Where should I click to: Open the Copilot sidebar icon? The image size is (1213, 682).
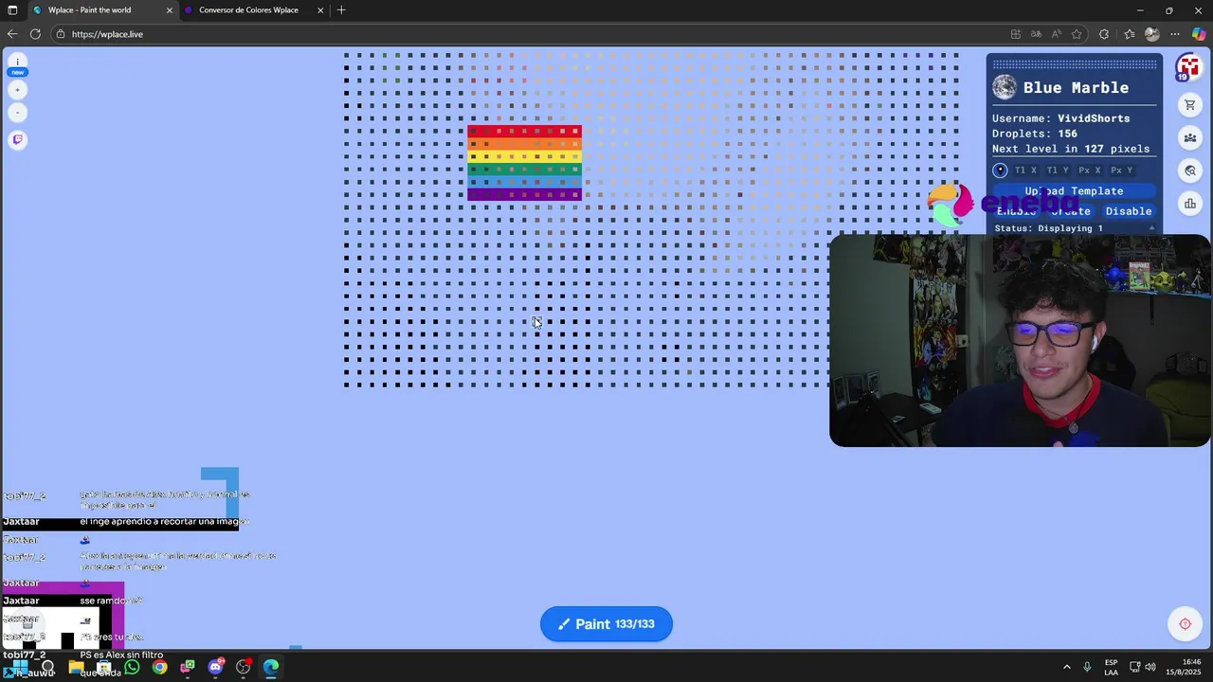click(1199, 34)
